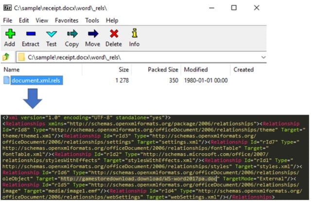
Task: Open the File menu
Action: tap(8, 20)
